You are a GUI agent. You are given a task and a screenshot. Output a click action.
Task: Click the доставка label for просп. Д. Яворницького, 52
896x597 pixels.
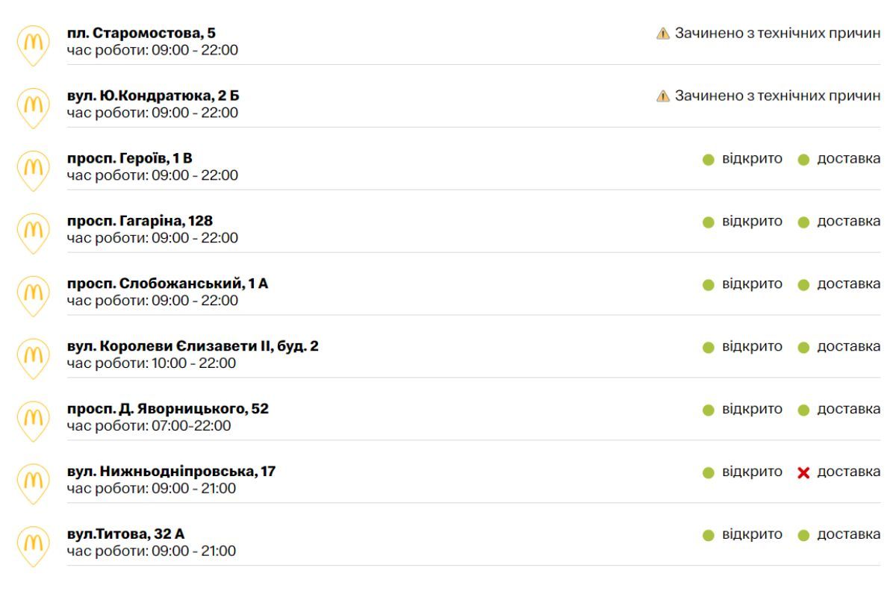847,409
